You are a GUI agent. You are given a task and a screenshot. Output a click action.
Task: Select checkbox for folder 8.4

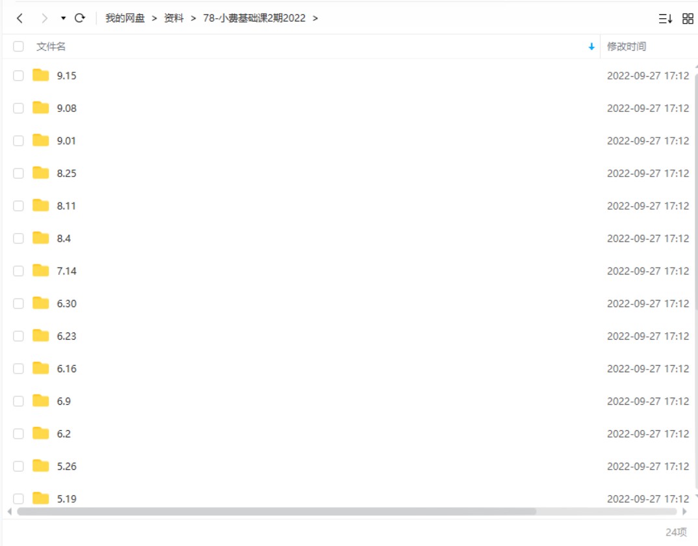point(18,238)
